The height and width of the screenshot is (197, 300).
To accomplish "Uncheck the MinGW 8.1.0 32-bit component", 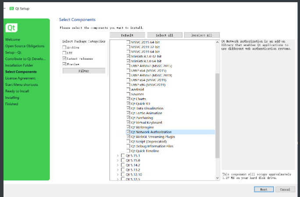I will tap(129, 56).
